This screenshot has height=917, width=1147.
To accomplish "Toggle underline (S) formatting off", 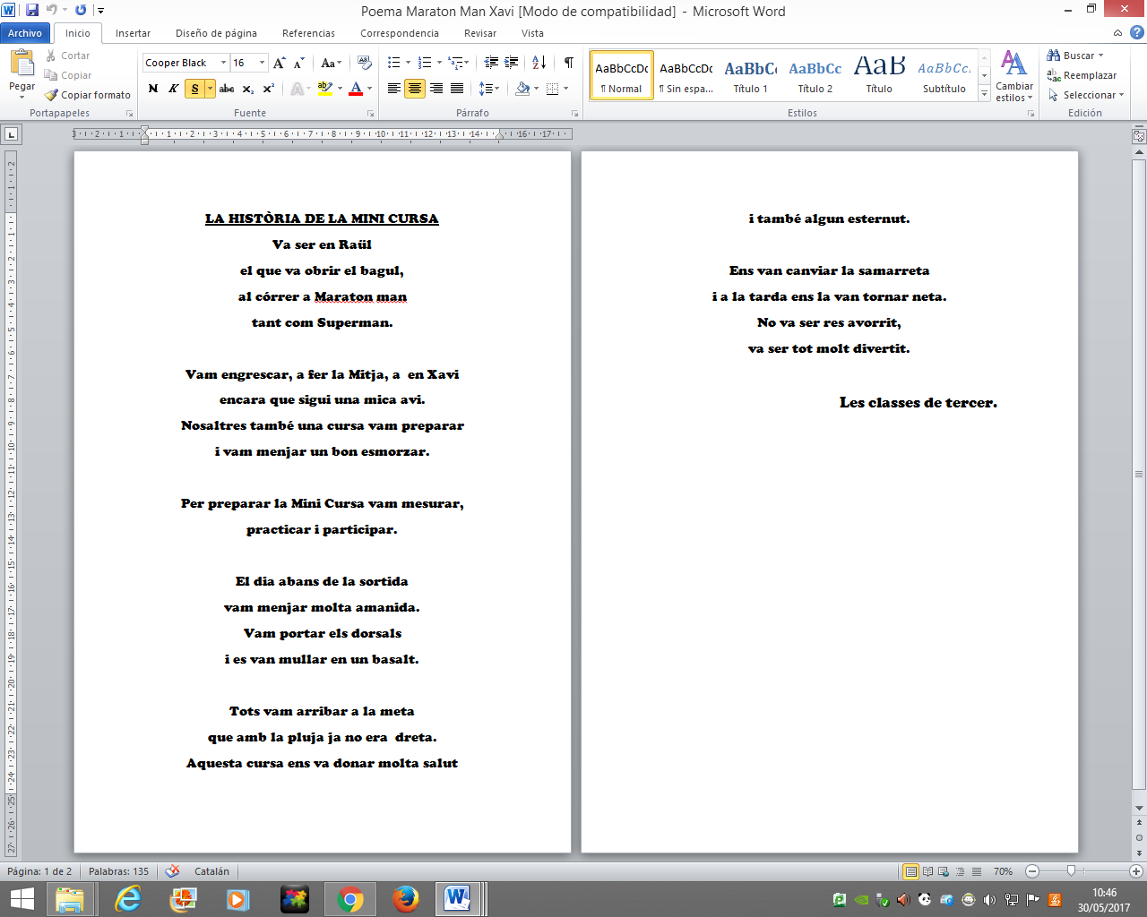I will click(x=194, y=89).
